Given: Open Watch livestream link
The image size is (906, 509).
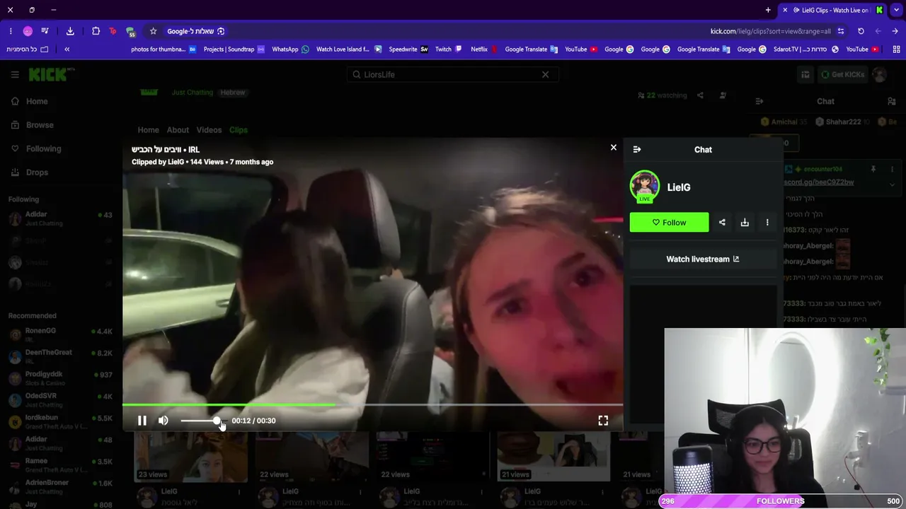Looking at the screenshot, I should 703,259.
